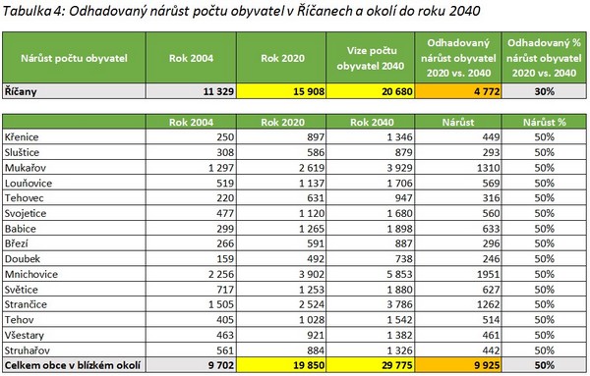Click the Celkem obce v blízkém okolí cell

tap(74, 365)
